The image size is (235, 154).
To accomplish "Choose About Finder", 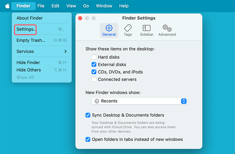I will click(x=42, y=18).
